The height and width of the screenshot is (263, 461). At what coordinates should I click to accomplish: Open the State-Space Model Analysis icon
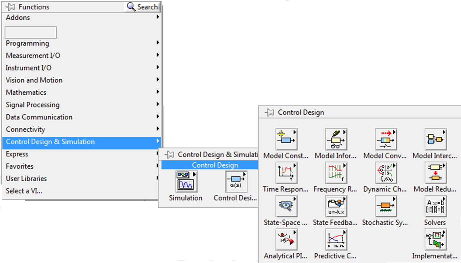(x=287, y=206)
